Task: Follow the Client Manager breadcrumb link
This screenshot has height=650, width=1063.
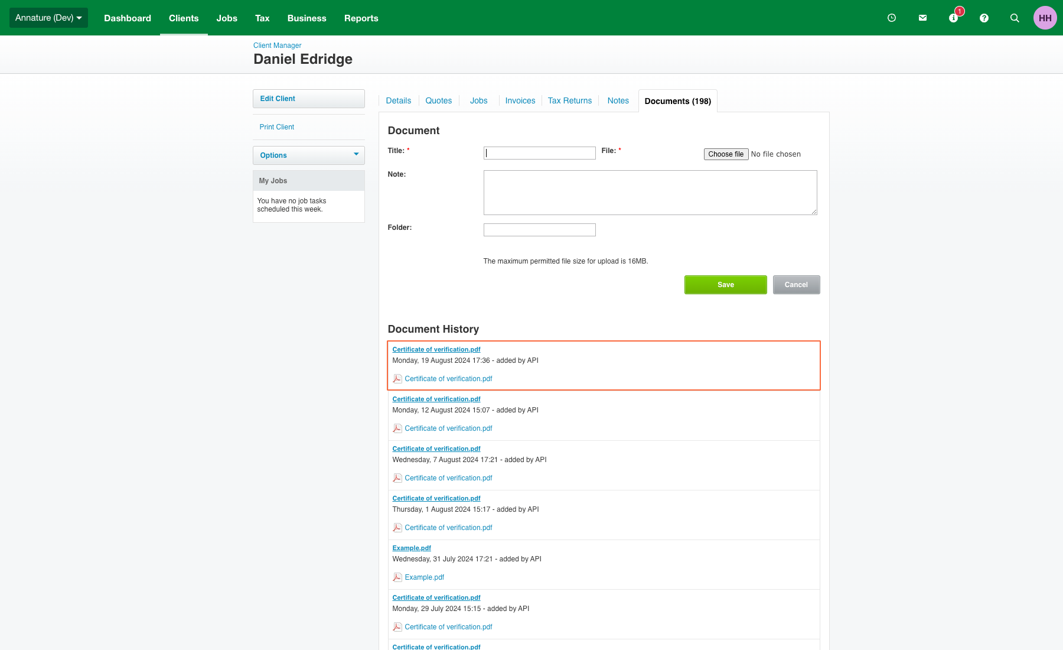Action: [278, 45]
